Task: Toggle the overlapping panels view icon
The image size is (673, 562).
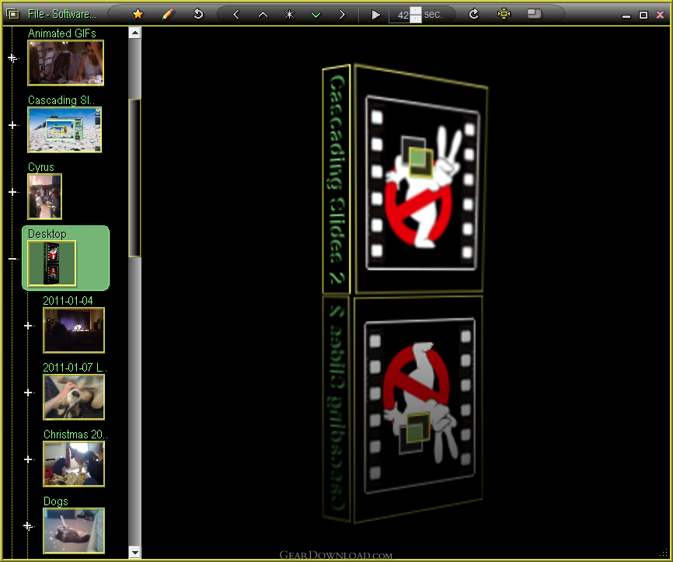Action: tap(535, 14)
